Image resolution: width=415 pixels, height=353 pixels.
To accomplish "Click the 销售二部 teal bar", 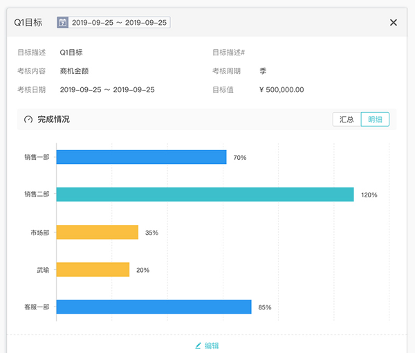I will pyautogui.click(x=205, y=194).
